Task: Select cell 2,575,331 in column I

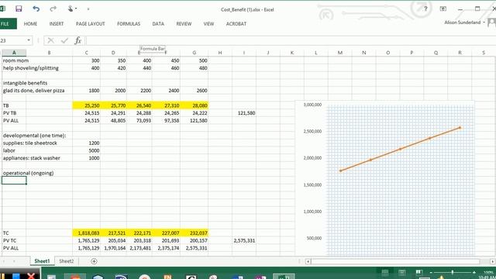Action: click(244, 240)
